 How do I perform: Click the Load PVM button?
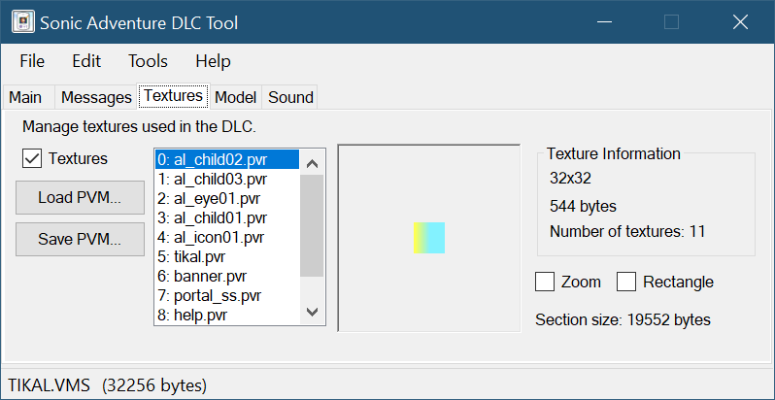80,198
